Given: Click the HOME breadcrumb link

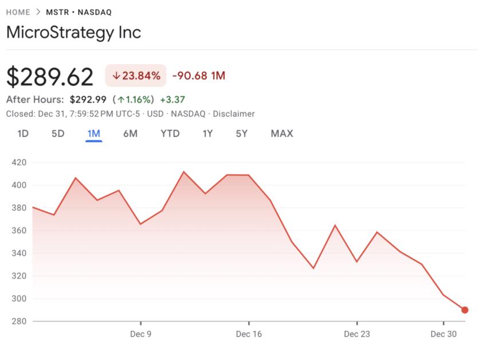Looking at the screenshot, I should point(18,12).
